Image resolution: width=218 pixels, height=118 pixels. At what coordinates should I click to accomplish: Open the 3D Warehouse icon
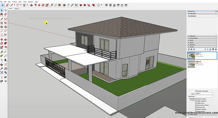click(81, 5)
